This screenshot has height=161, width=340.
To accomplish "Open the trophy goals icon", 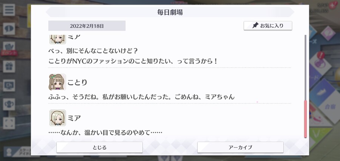I will [x=9, y=104].
